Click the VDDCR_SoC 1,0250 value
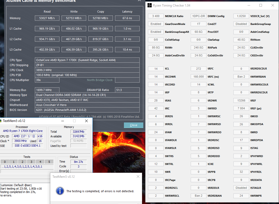This screenshot has width=279, height=204. [241, 16]
